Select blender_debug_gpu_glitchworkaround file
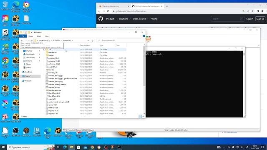The image size is (267, 150). [x=63, y=79]
